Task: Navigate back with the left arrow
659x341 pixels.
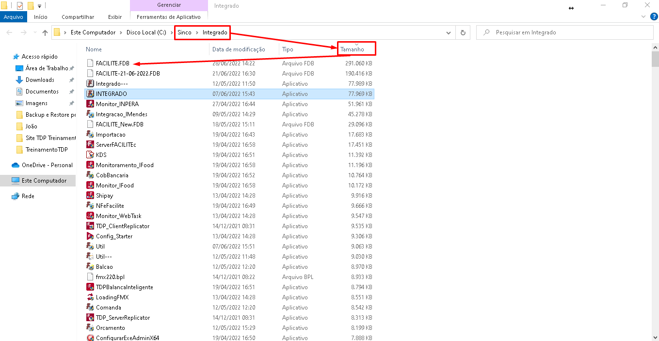Action: [x=10, y=32]
